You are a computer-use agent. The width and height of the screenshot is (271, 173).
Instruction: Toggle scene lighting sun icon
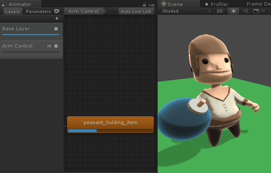pos(233,11)
